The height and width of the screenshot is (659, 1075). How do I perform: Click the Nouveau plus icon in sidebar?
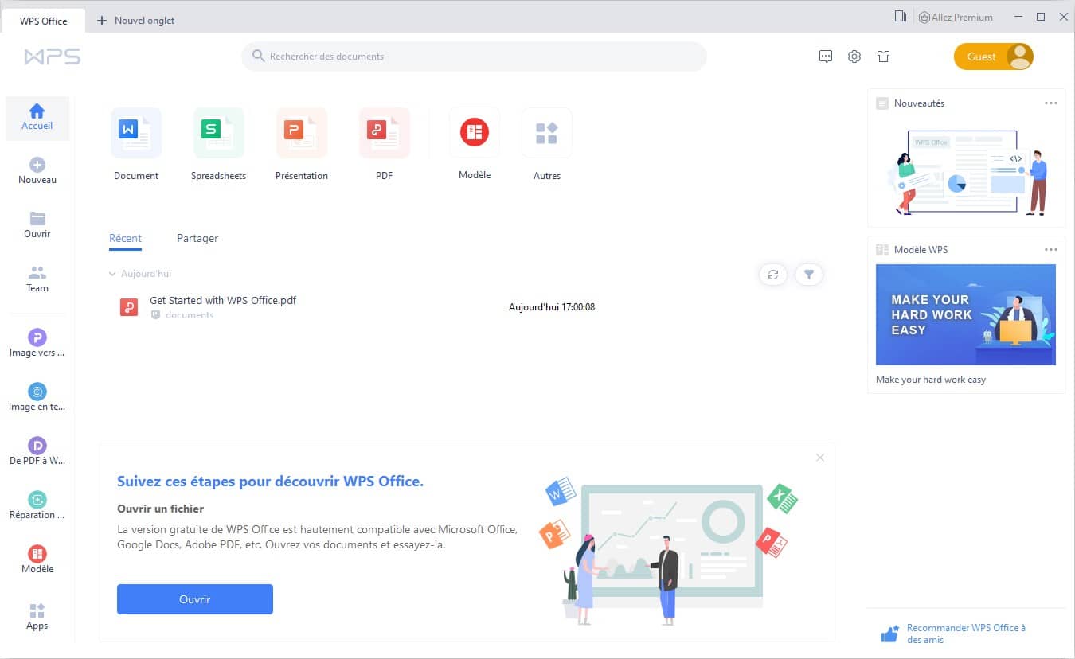tap(37, 165)
